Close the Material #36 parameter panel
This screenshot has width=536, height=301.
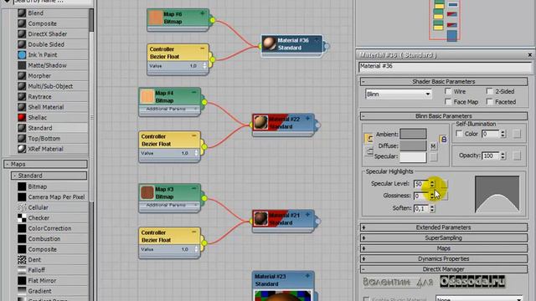530,54
